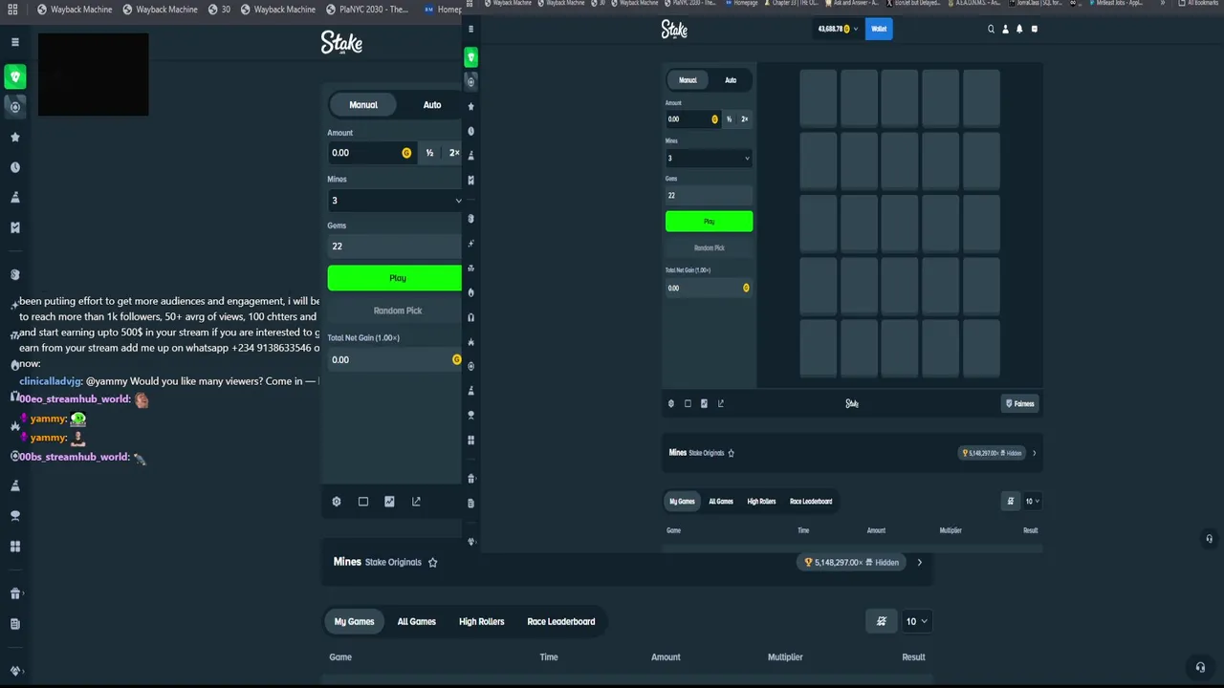The height and width of the screenshot is (688, 1224).
Task: Click green casino icon in right window sidebar
Action: tap(470, 57)
